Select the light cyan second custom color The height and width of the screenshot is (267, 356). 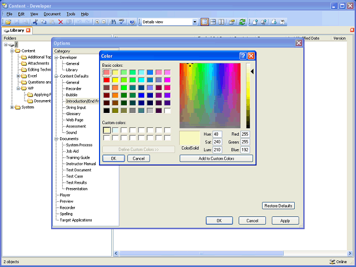tap(115, 130)
